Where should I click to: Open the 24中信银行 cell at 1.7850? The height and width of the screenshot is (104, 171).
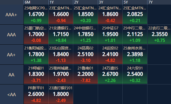[85, 34]
